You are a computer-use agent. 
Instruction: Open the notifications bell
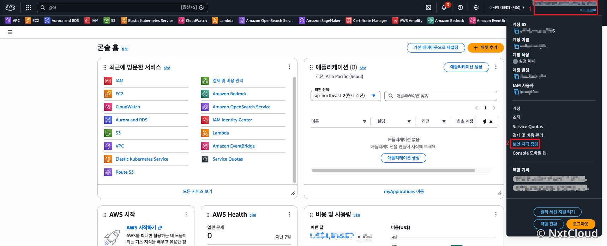point(444,7)
